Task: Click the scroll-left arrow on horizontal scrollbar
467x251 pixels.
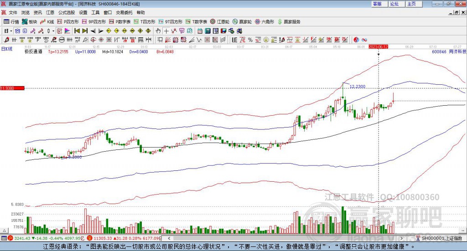Action: coord(169,238)
